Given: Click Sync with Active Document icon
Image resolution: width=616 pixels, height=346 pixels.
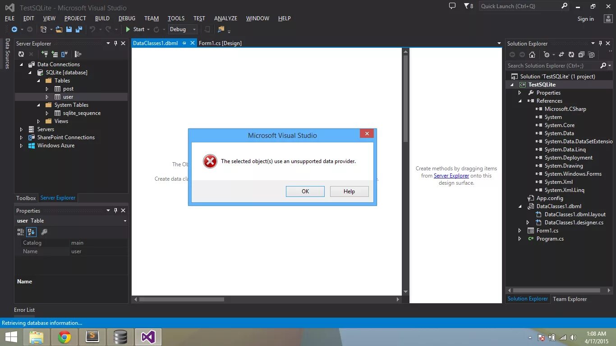Looking at the screenshot, I should [x=561, y=55].
